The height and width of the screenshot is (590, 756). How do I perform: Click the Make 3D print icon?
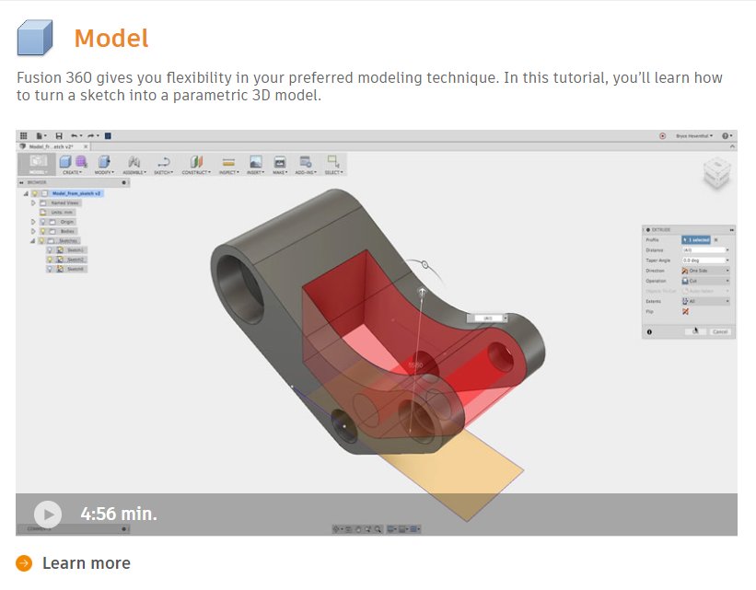(x=280, y=161)
